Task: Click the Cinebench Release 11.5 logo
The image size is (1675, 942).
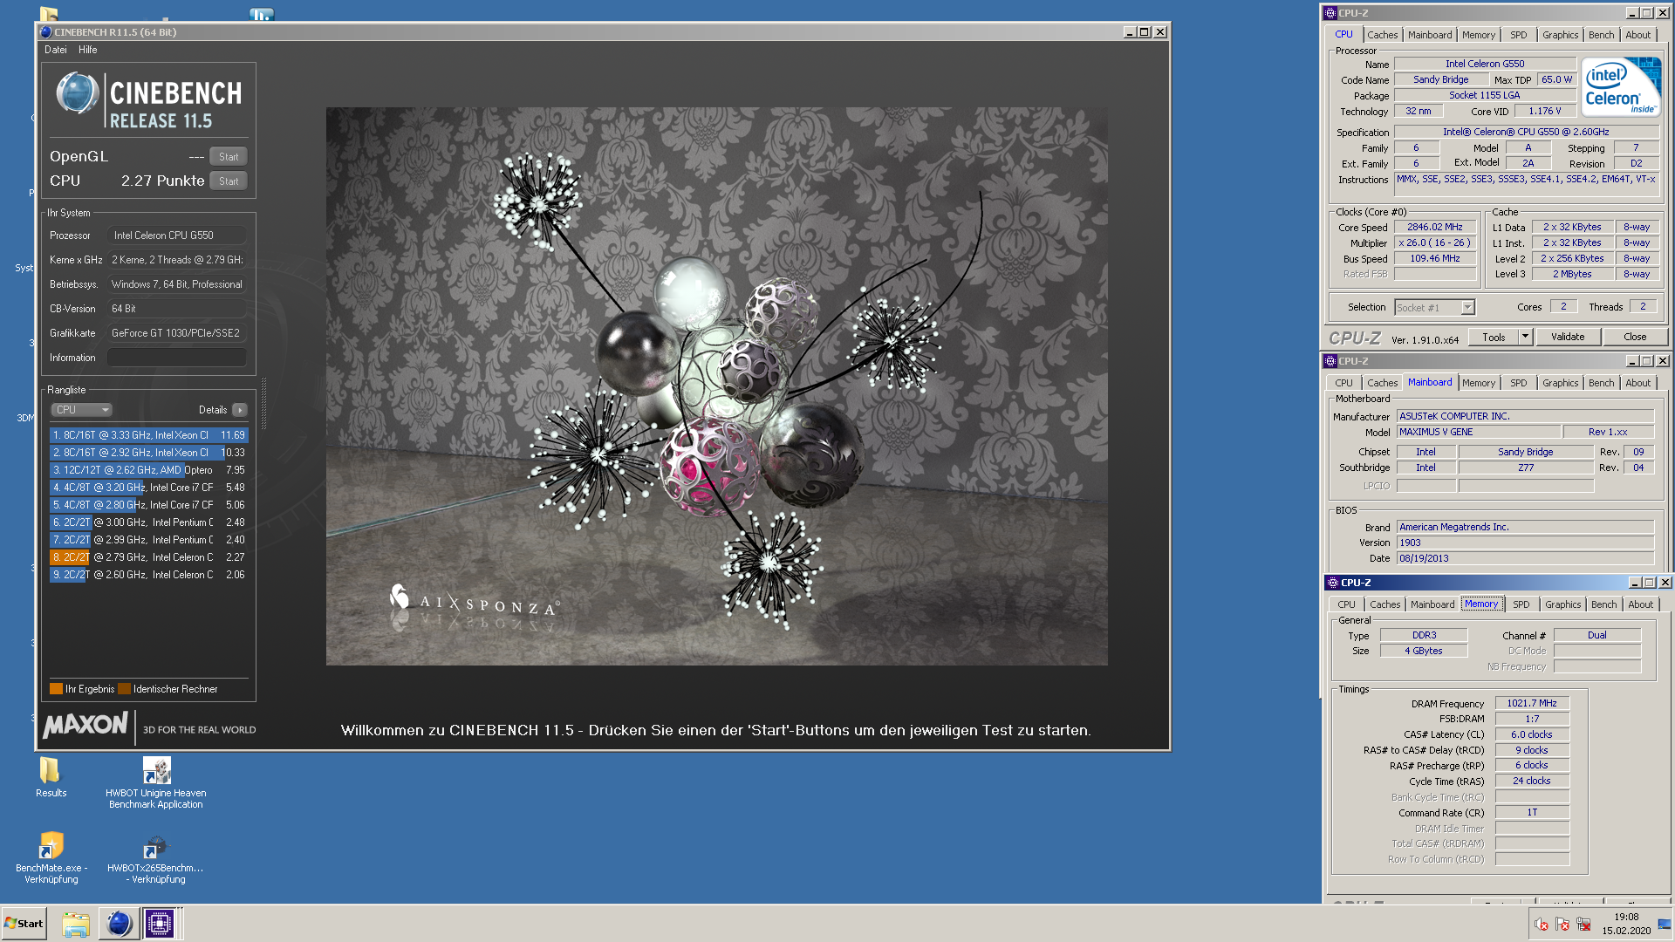Action: click(149, 101)
